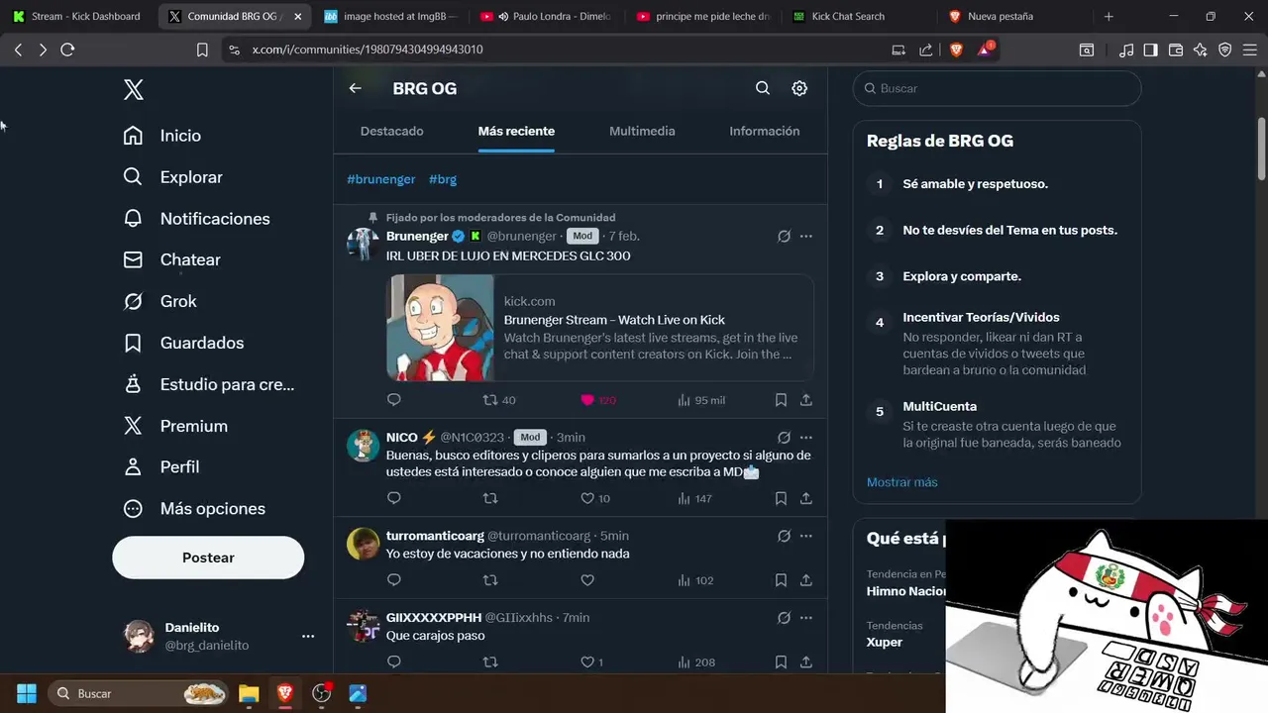This screenshot has height=713, width=1268.
Task: Open Brunenger's profile name link
Action: coord(417,236)
